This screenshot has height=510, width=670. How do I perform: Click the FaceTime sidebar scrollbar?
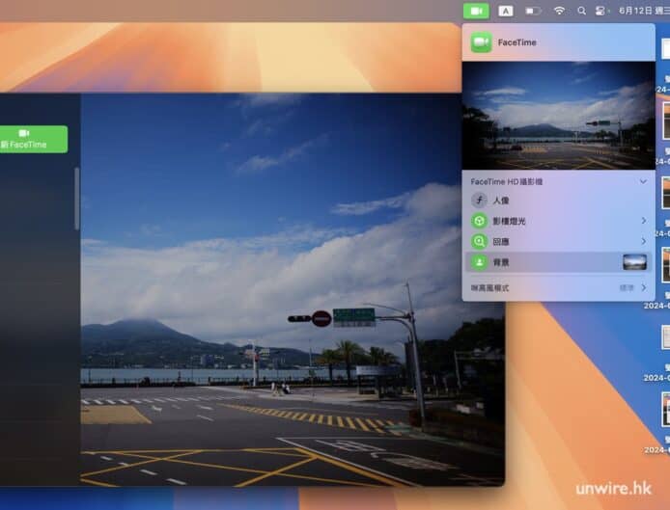(77, 198)
